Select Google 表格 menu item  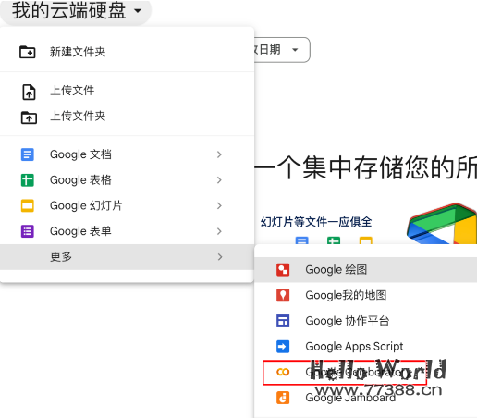pyautogui.click(x=127, y=180)
